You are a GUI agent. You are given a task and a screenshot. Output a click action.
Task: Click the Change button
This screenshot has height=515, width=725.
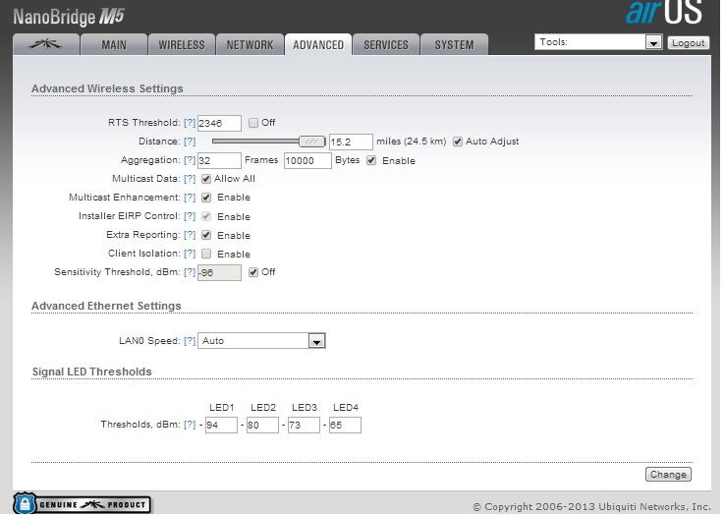pyautogui.click(x=668, y=475)
